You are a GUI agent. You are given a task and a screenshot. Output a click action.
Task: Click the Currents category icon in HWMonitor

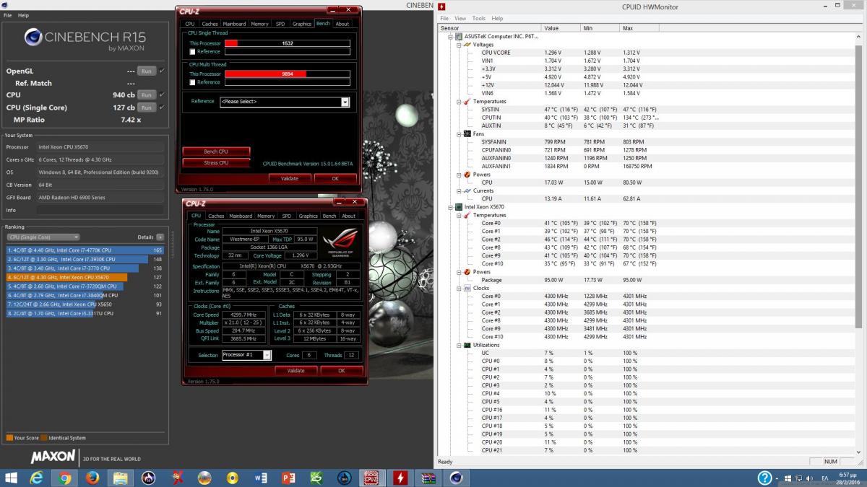pyautogui.click(x=467, y=190)
